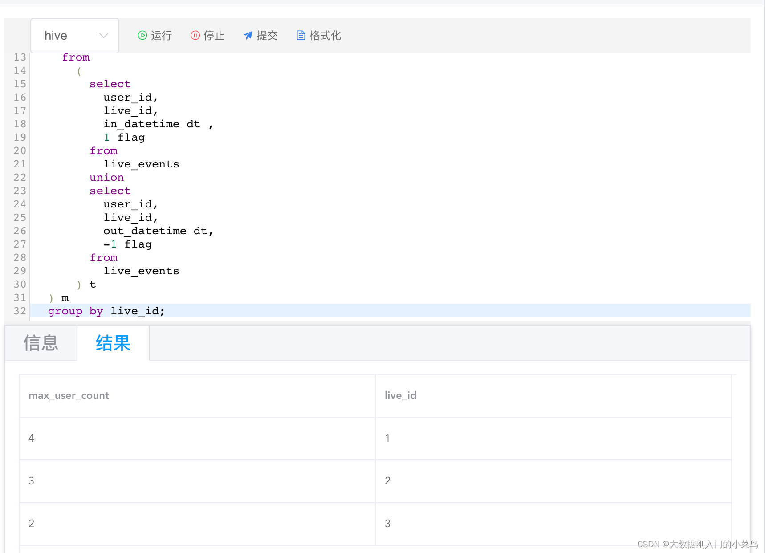Click ') m' alias on line 31
The width and height of the screenshot is (765, 553).
(x=59, y=297)
